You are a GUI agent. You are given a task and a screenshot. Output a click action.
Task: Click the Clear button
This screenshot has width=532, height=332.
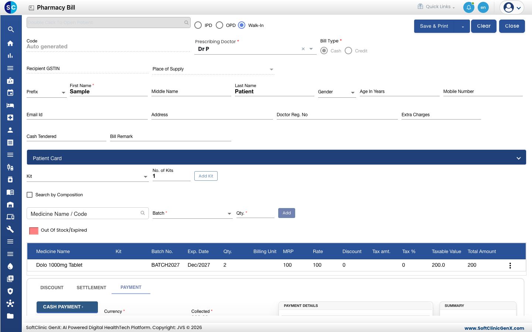point(484,26)
